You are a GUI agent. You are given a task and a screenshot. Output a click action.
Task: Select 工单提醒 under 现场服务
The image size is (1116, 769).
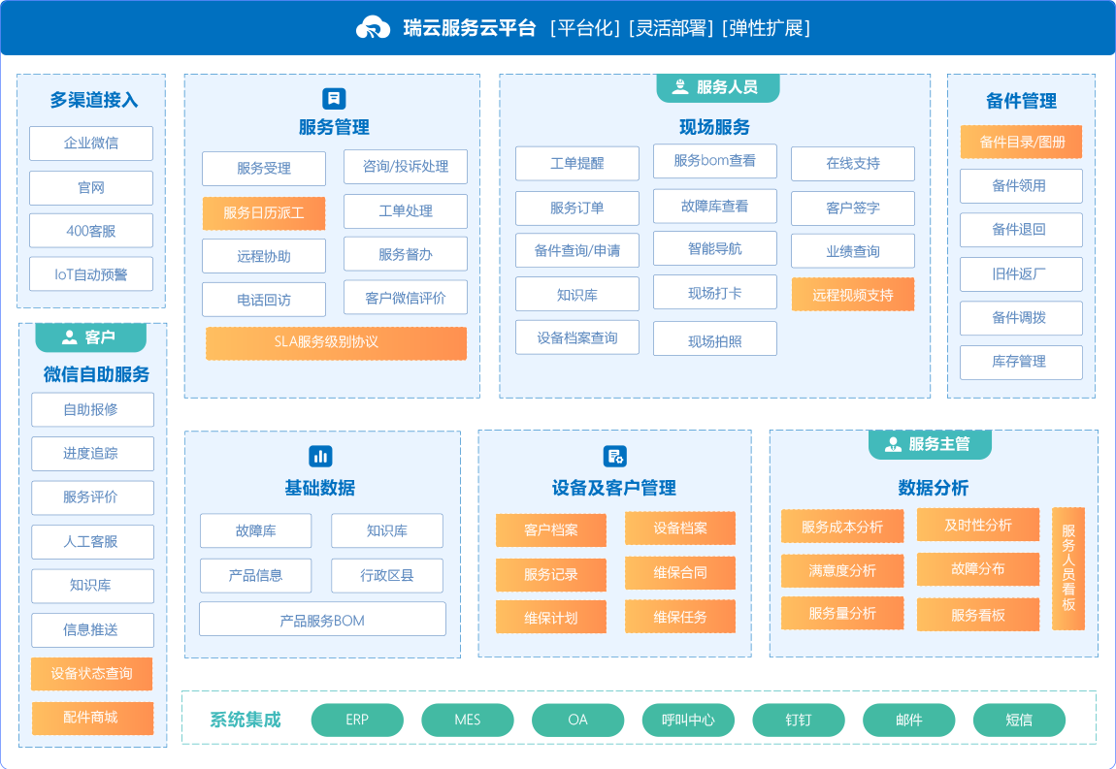pos(577,164)
